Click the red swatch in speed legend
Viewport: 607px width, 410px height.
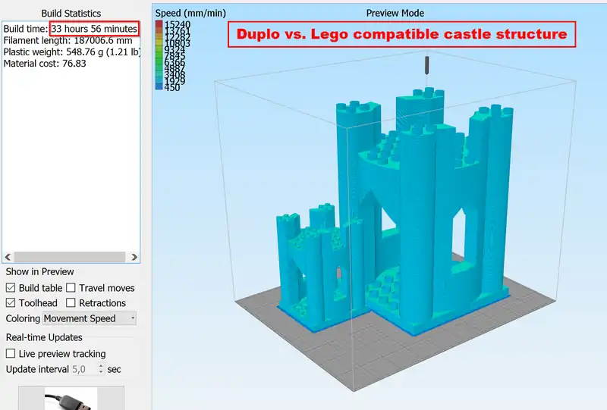point(159,25)
